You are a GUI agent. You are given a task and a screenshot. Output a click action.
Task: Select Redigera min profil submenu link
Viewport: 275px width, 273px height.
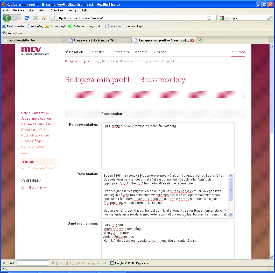[78, 61]
